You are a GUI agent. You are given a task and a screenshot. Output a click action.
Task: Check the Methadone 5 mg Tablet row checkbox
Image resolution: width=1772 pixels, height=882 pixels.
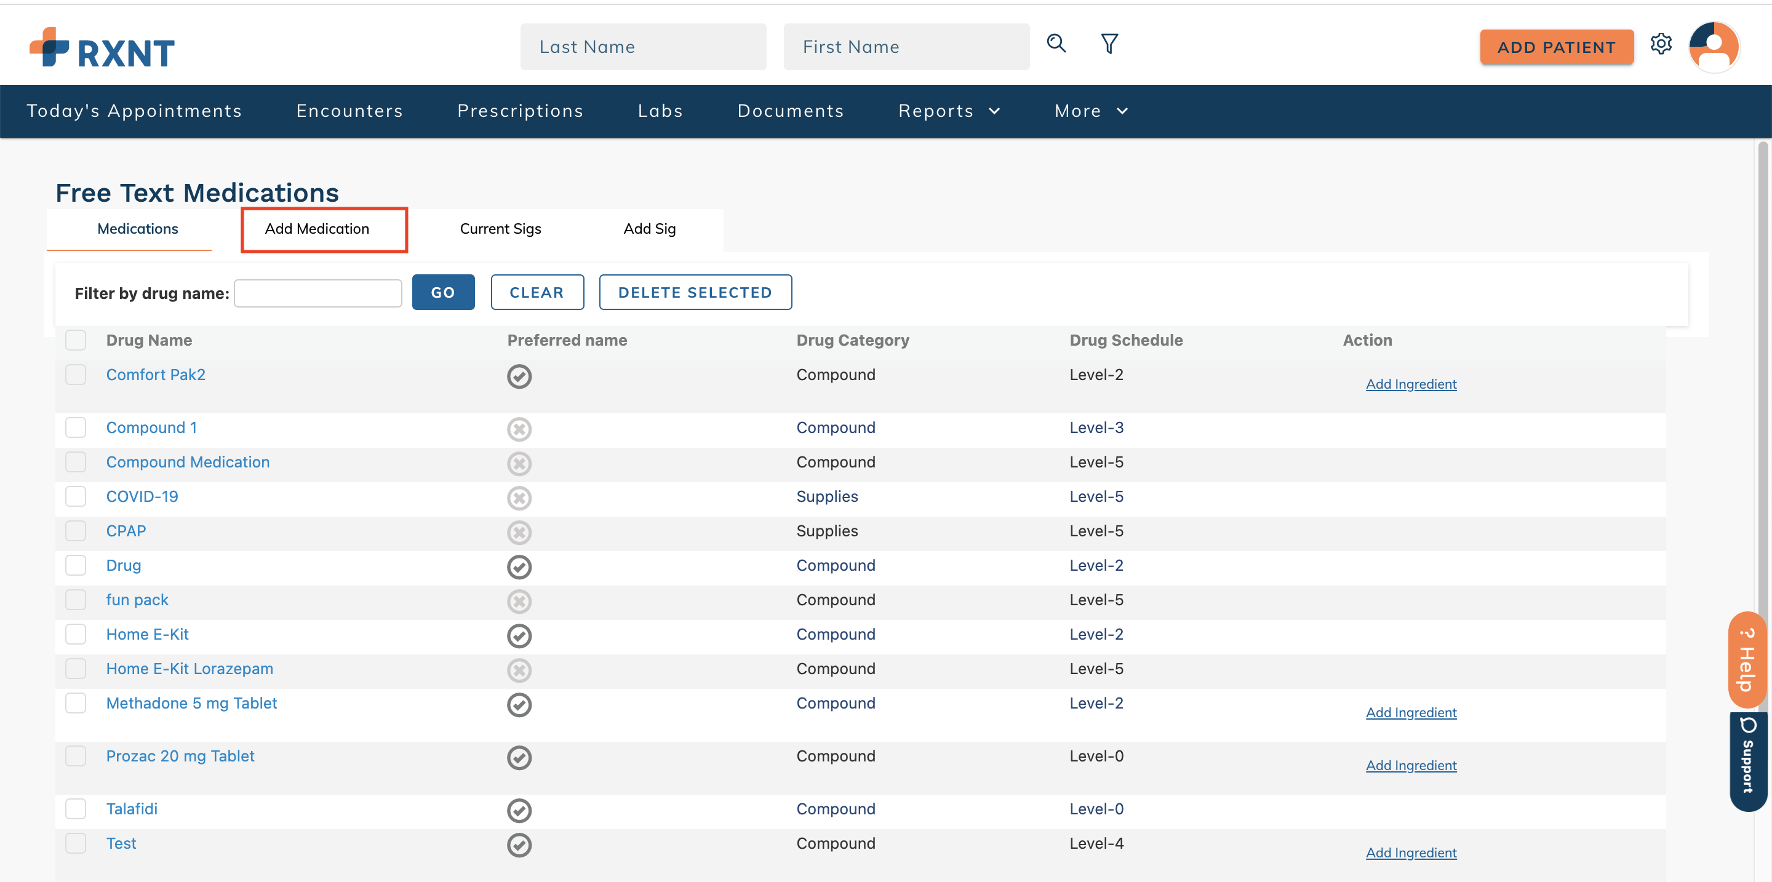point(76,702)
